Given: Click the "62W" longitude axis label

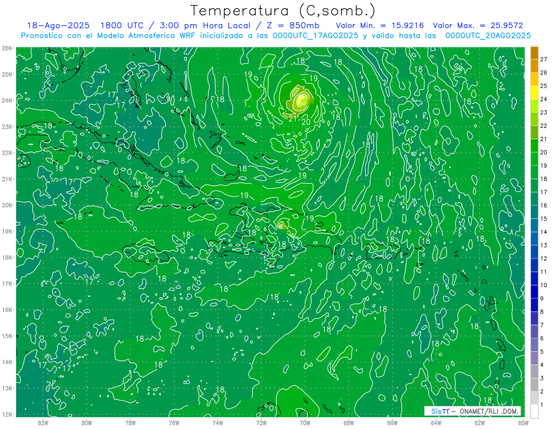Looking at the screenshot, I should tap(480, 422).
